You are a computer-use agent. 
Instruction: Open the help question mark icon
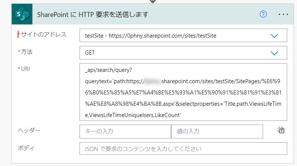pos(263,14)
